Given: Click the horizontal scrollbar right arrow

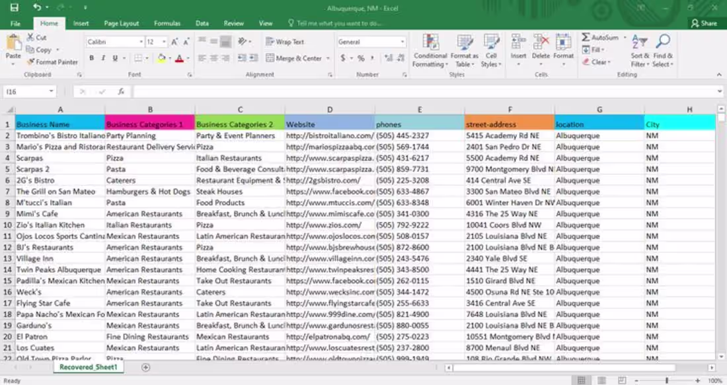Looking at the screenshot, I should pos(711,367).
